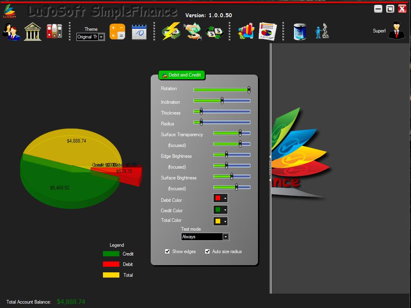
Task: Click the Surface Brightness (focused) slider handle
Action: coord(236,187)
